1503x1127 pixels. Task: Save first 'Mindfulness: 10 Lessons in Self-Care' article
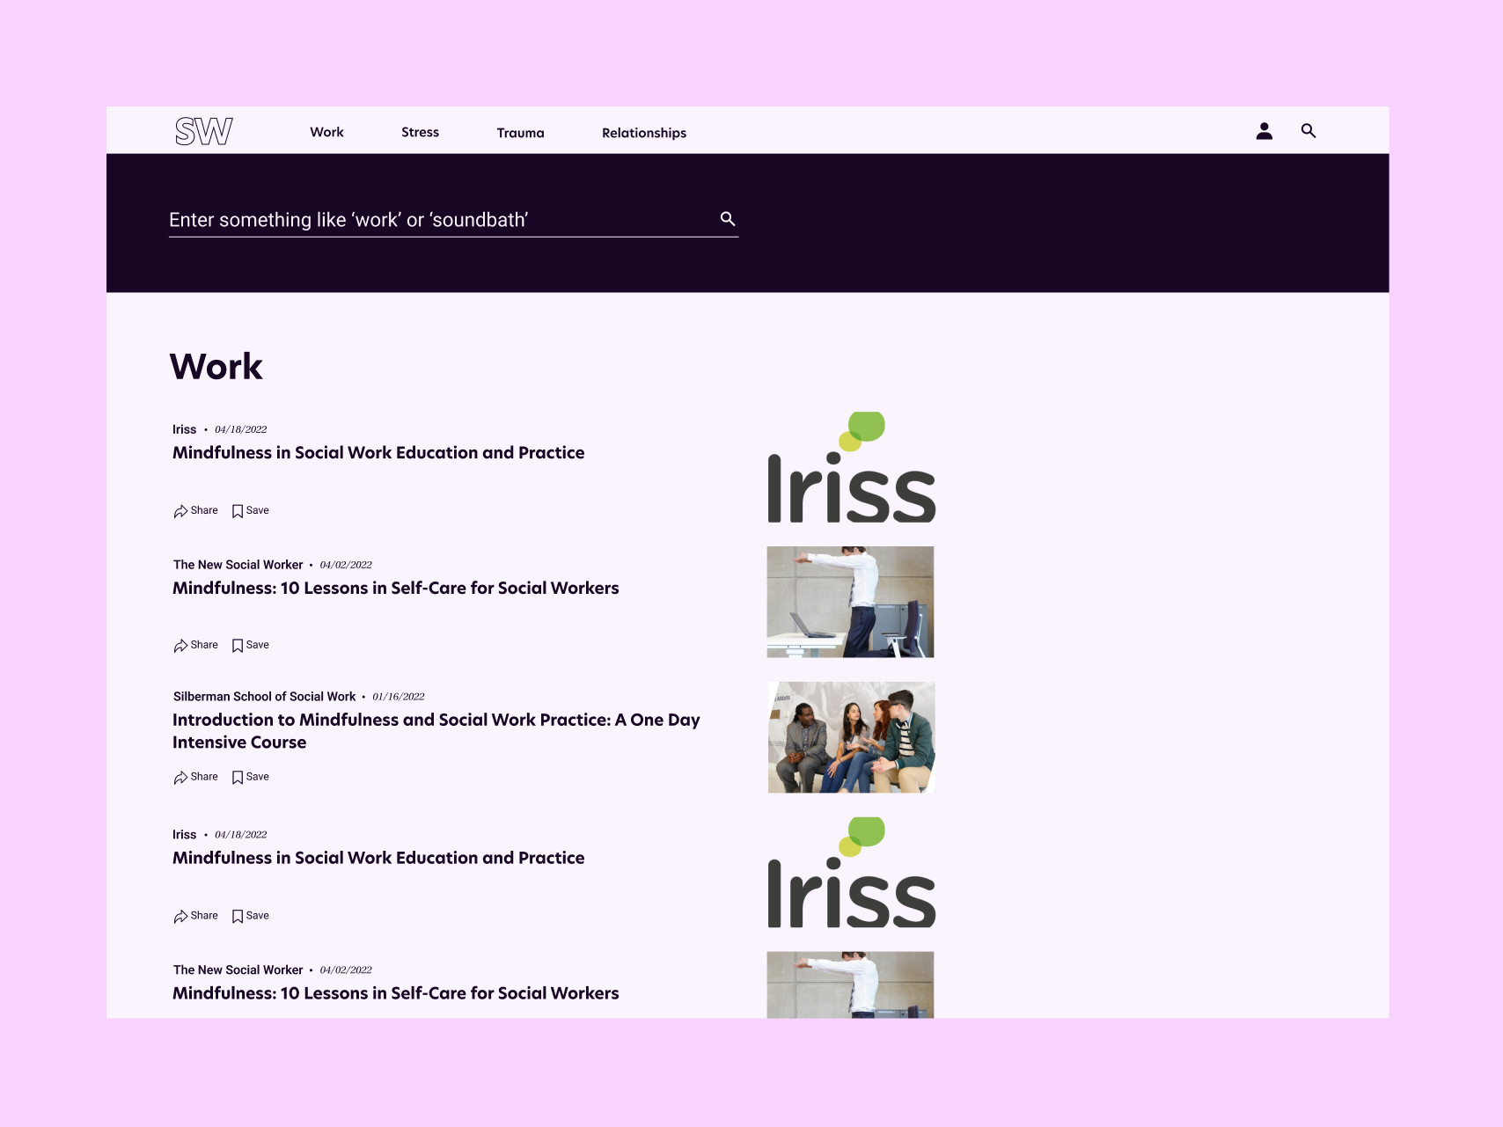[x=251, y=645]
